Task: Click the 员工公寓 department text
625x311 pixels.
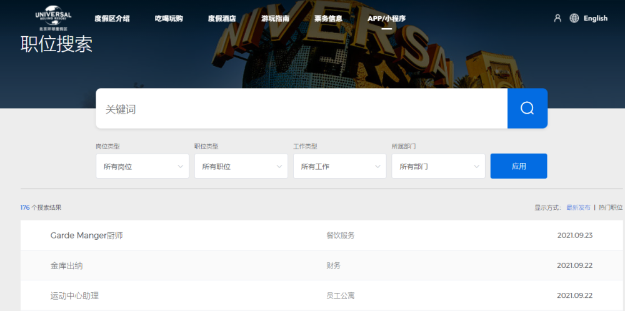Action: tap(341, 296)
